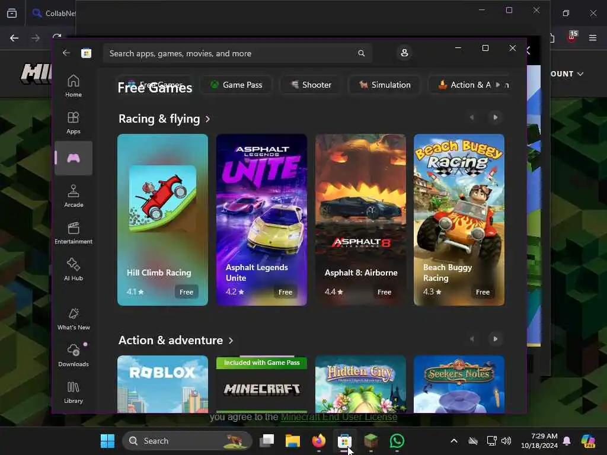Open Firefox from taskbar
Screen dimensions: 607x455
pos(318,441)
